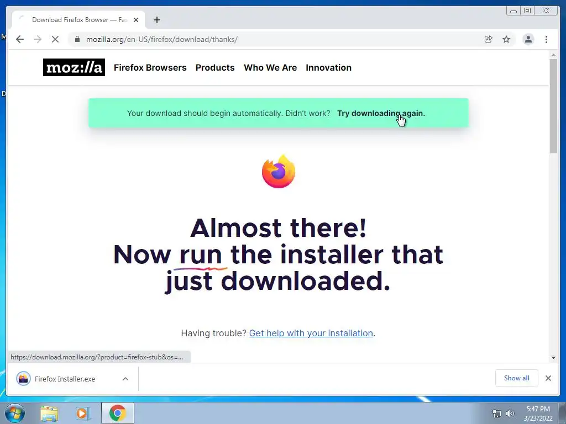The height and width of the screenshot is (424, 566).
Task: Click the padlock site info icon
Action: coord(77,39)
